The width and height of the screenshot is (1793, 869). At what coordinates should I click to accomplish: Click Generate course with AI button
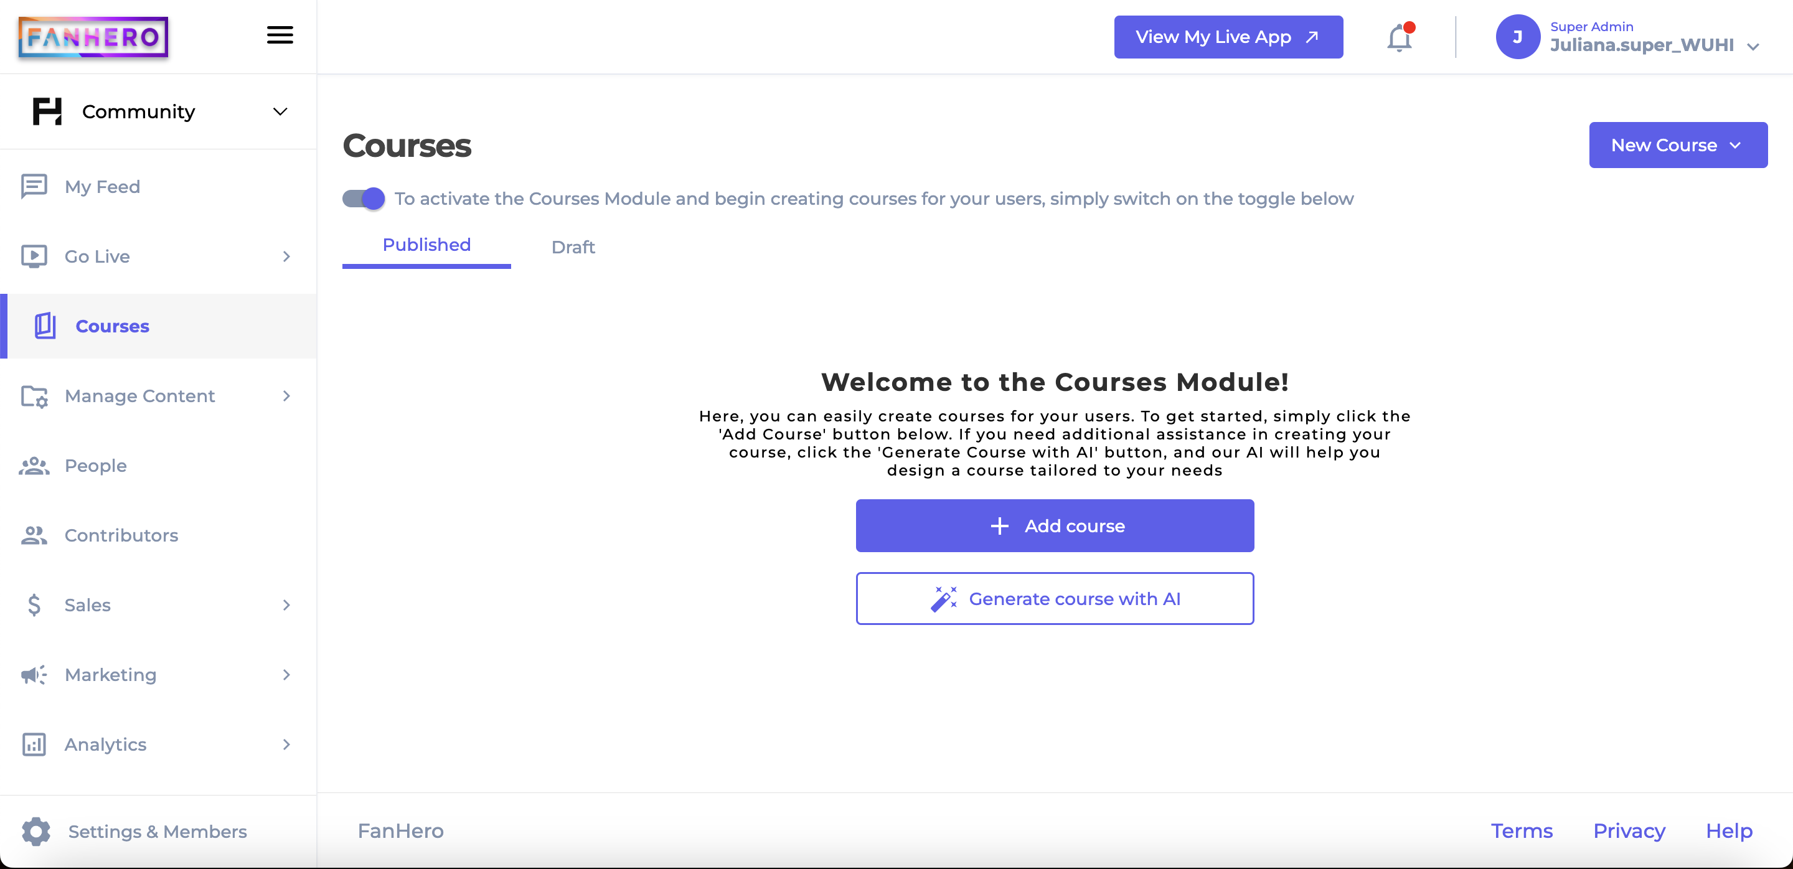pos(1054,598)
